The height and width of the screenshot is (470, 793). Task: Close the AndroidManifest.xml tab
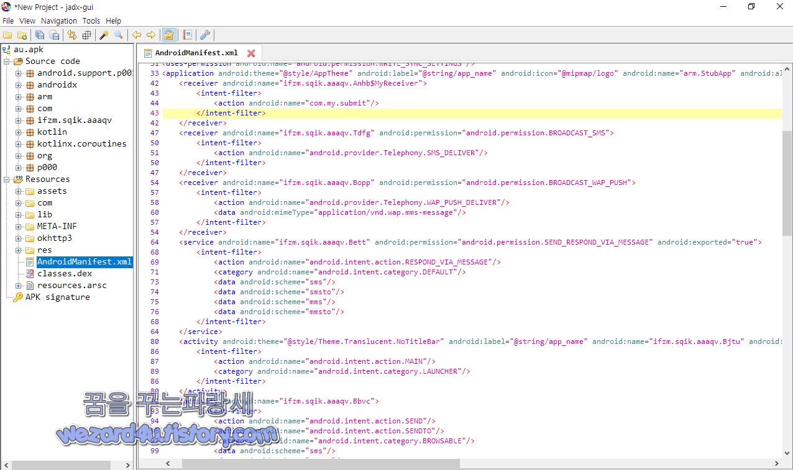coord(251,53)
